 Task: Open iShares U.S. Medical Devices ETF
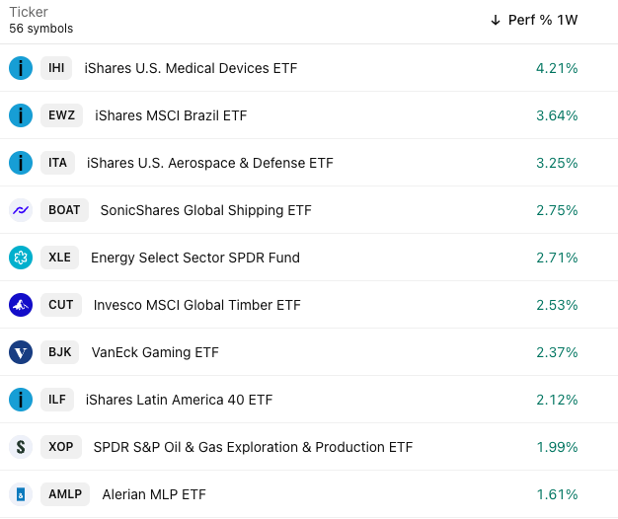point(191,68)
